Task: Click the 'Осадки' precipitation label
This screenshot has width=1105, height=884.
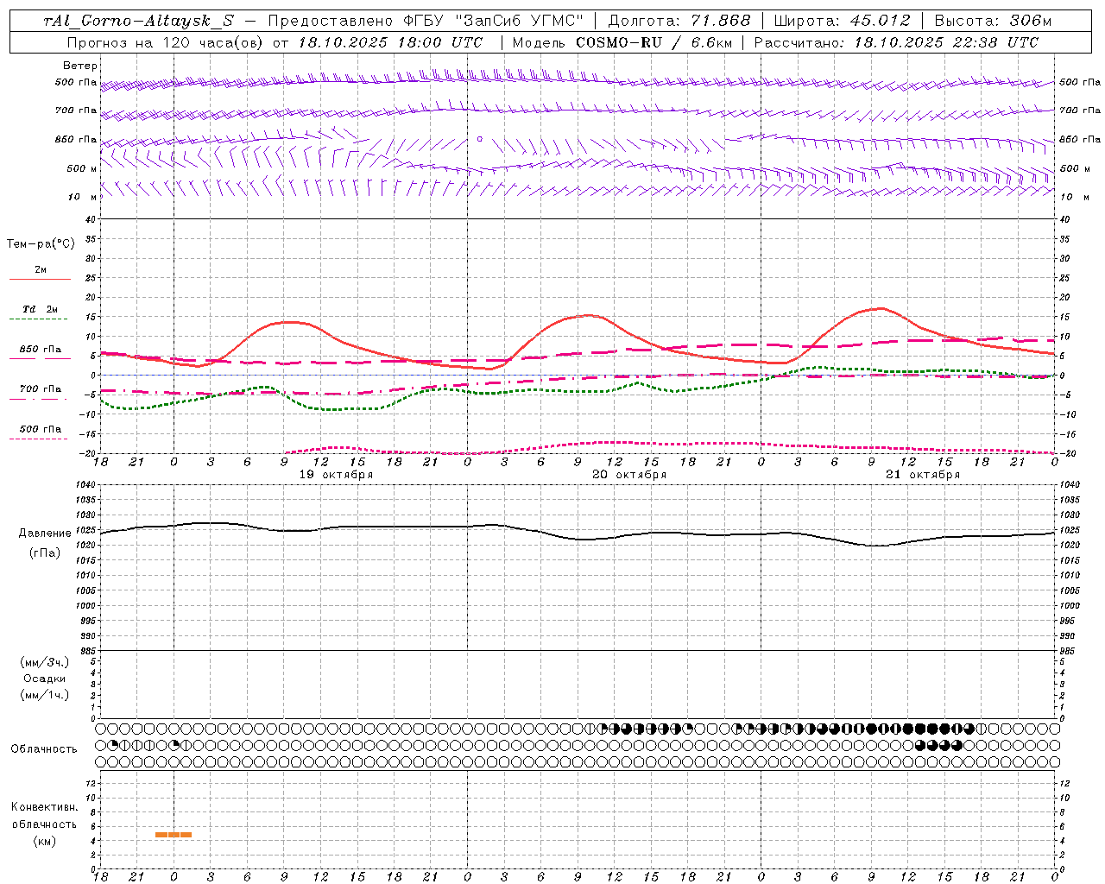Action: pyautogui.click(x=45, y=679)
